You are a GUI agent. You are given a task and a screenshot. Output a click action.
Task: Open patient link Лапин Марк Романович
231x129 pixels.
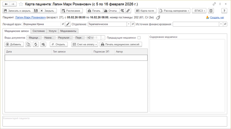tap(31, 17)
